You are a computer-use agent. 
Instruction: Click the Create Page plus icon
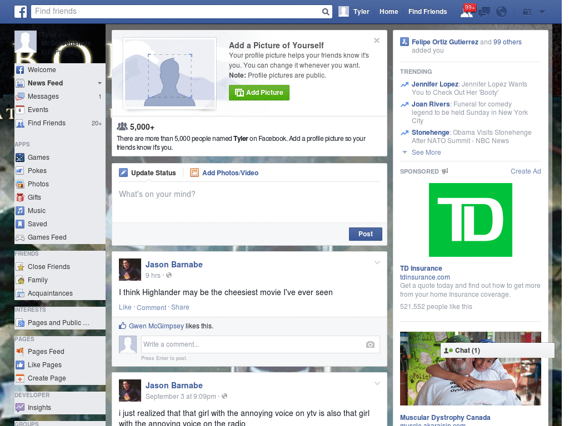[20, 378]
